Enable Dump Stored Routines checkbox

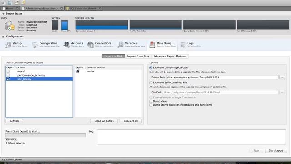pos(151,105)
